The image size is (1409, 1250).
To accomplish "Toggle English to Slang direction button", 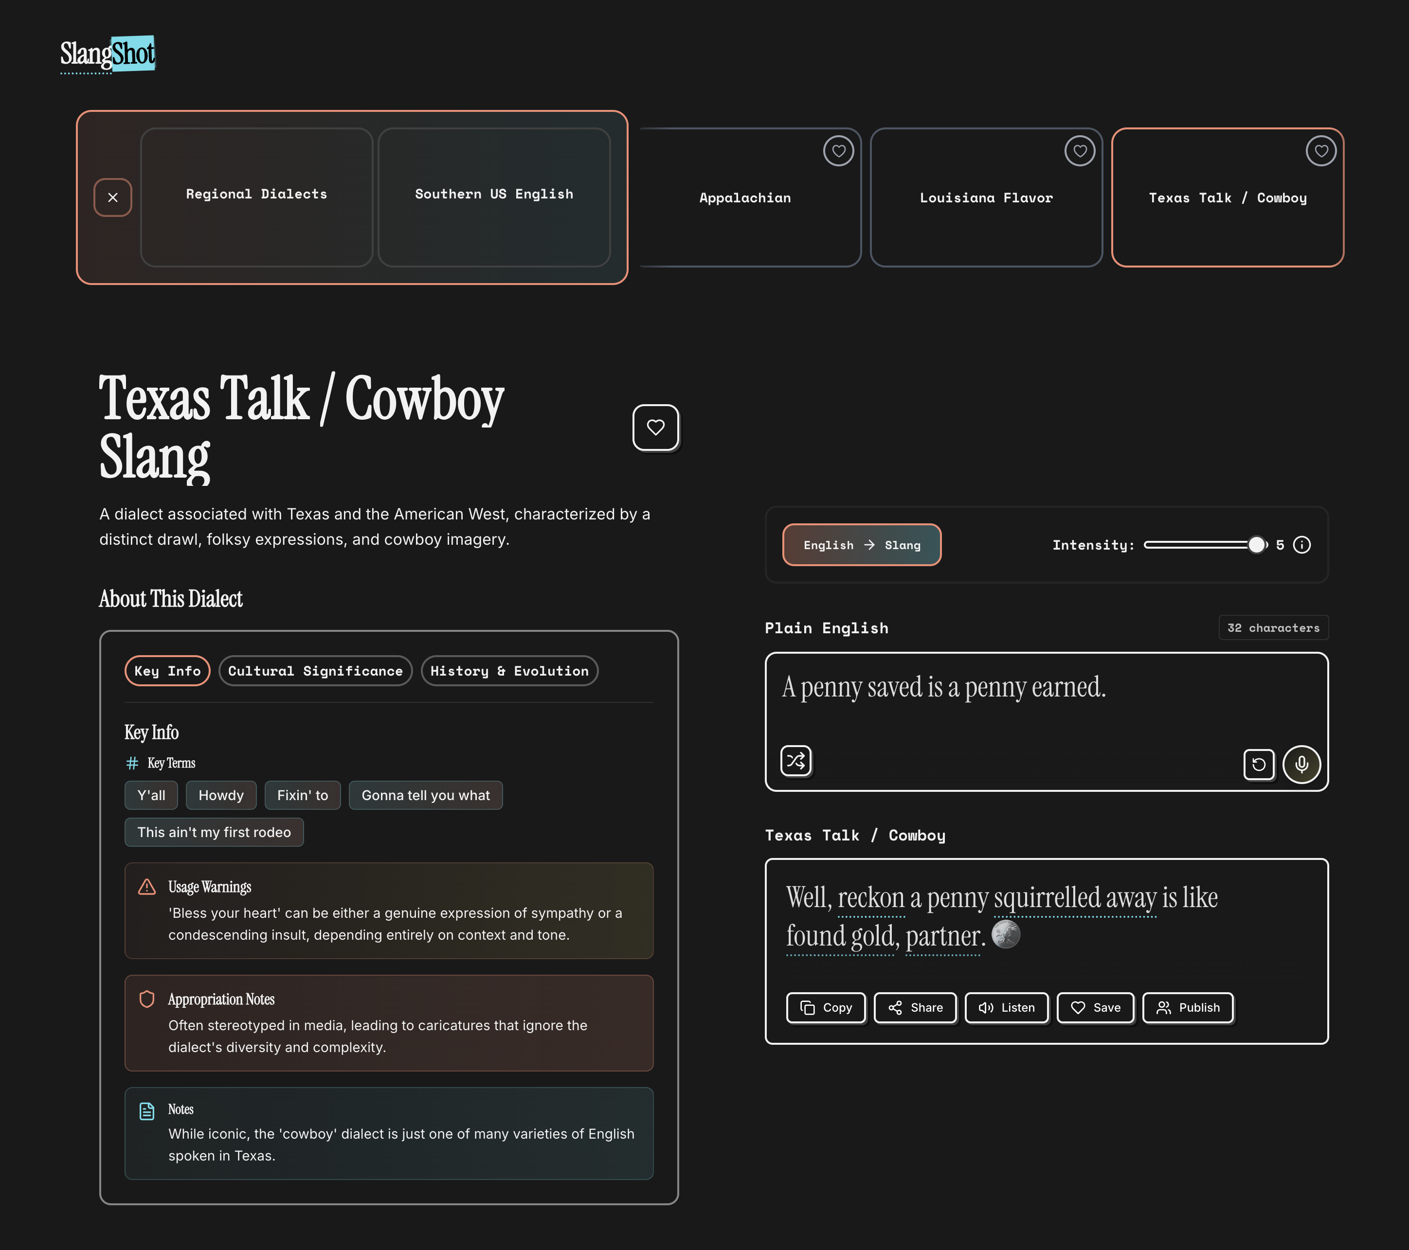I will (861, 545).
